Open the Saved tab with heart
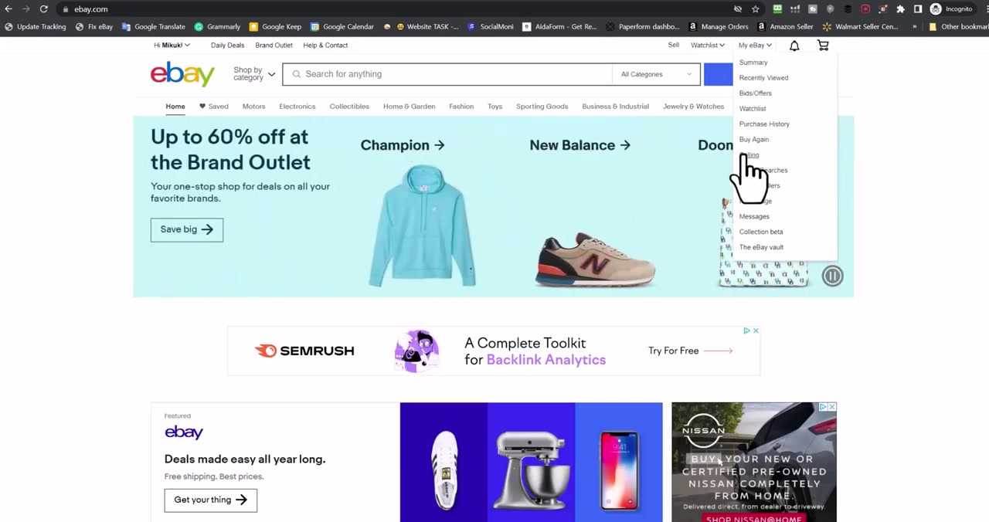Screen dimensions: 989x522 213,107
